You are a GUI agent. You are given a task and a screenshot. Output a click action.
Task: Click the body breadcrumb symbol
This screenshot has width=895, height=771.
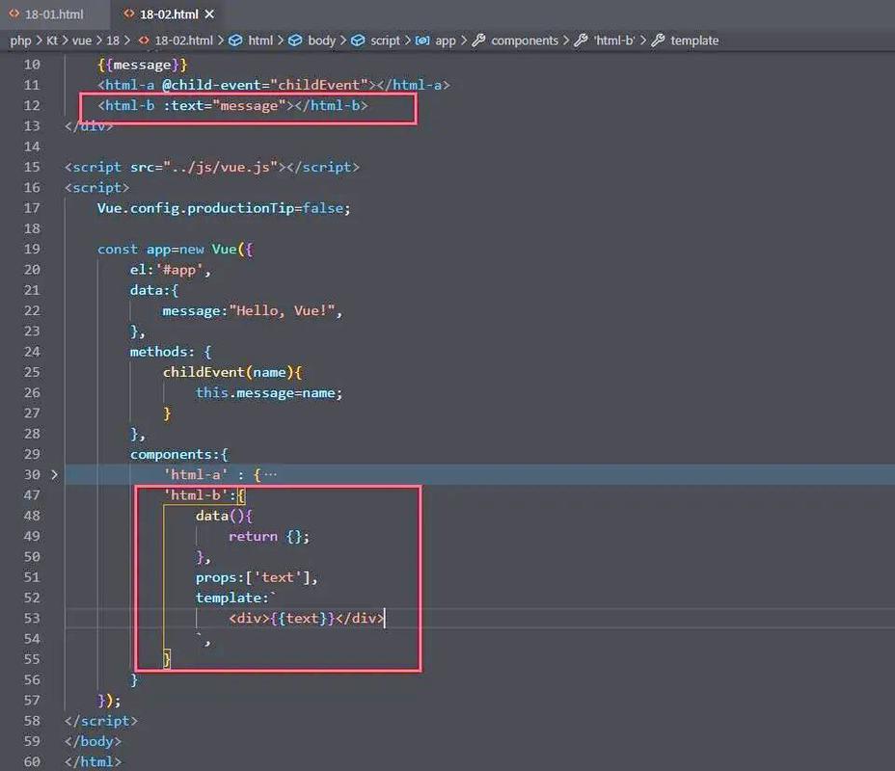coord(322,40)
